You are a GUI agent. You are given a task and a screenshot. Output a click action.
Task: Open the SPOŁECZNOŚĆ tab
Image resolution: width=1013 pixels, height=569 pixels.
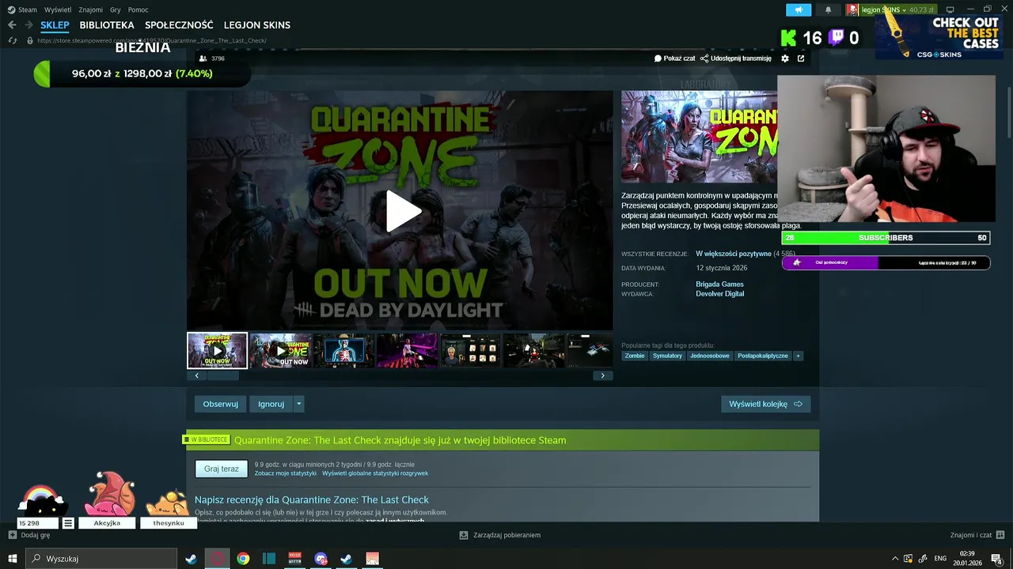pos(179,25)
